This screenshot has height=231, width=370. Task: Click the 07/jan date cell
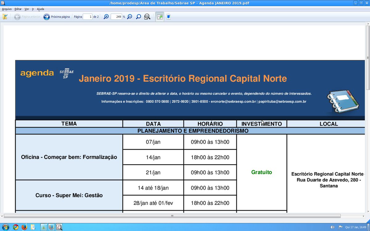[153, 142]
